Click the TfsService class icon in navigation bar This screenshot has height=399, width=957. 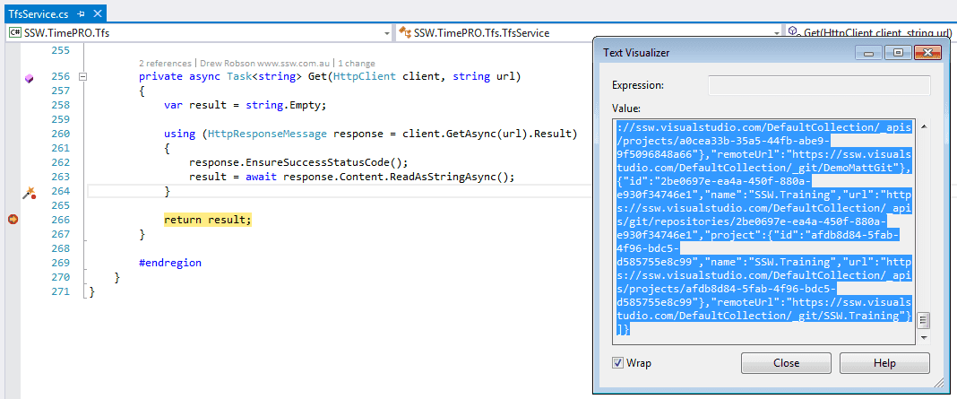point(404,33)
